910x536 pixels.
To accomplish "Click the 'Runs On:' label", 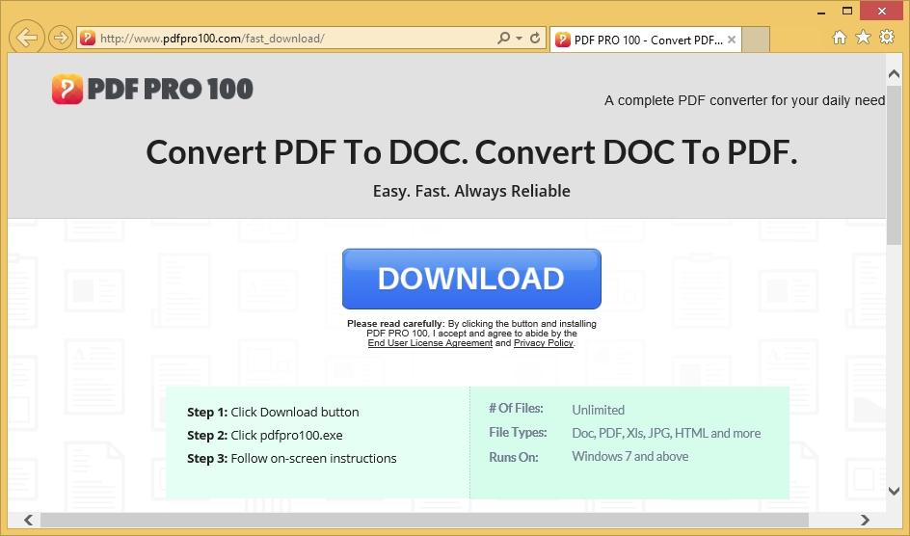I will click(514, 457).
